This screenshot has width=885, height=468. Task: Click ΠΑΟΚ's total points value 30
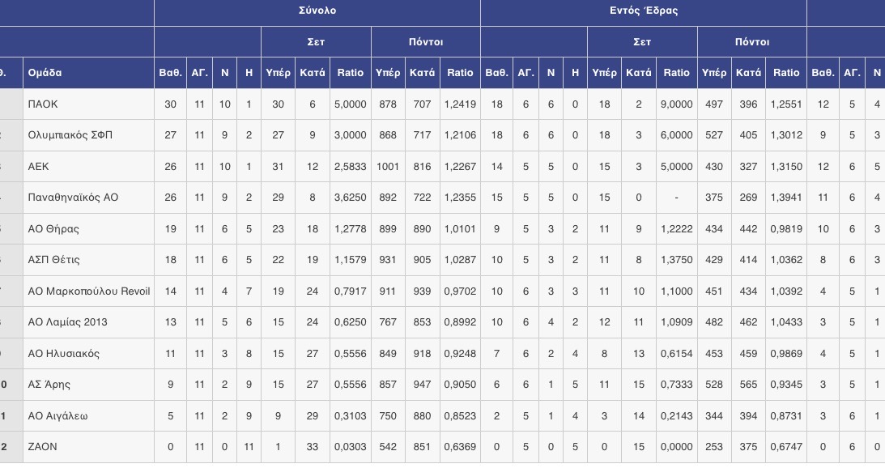point(170,104)
